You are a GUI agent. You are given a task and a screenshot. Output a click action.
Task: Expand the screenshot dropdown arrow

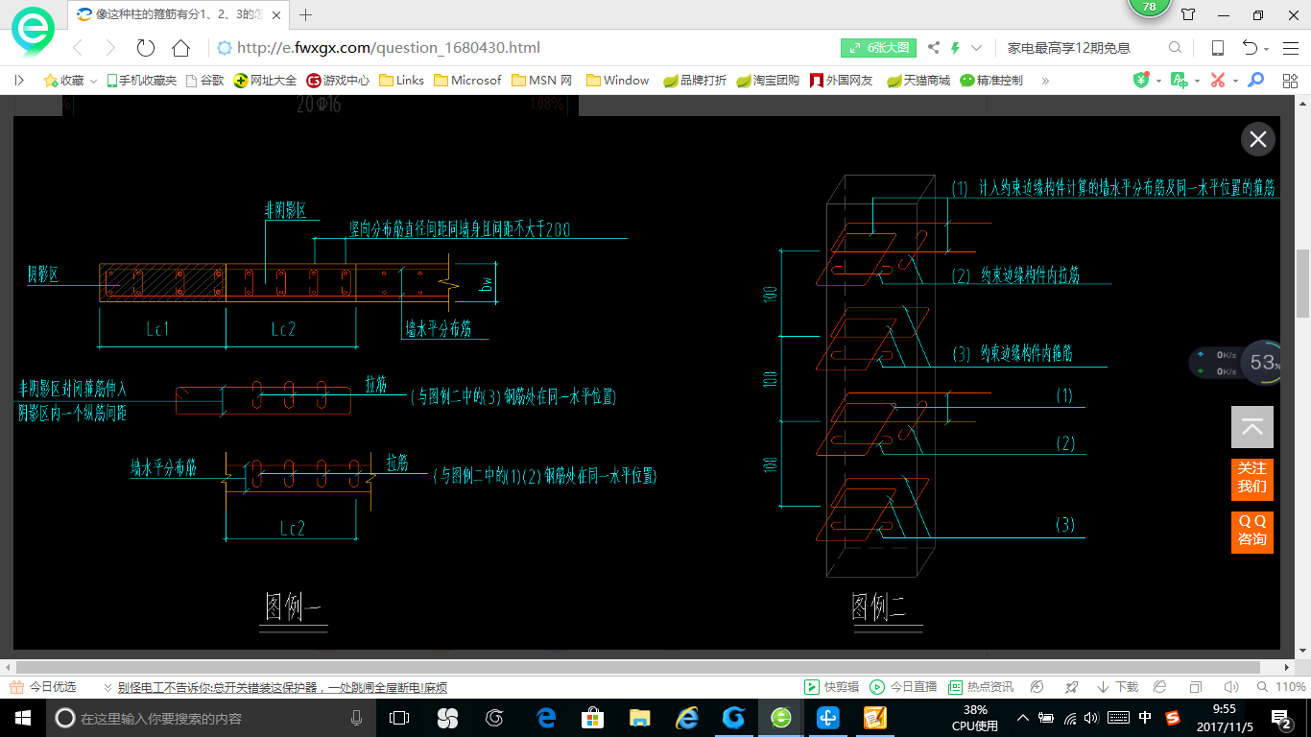tap(1234, 82)
